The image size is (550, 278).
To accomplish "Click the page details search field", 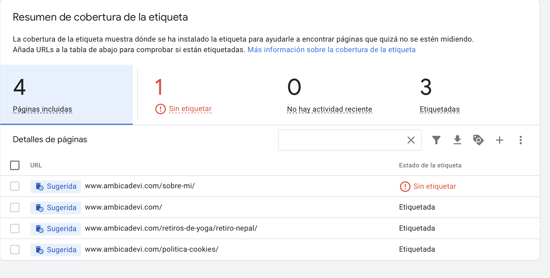I will (x=342, y=140).
